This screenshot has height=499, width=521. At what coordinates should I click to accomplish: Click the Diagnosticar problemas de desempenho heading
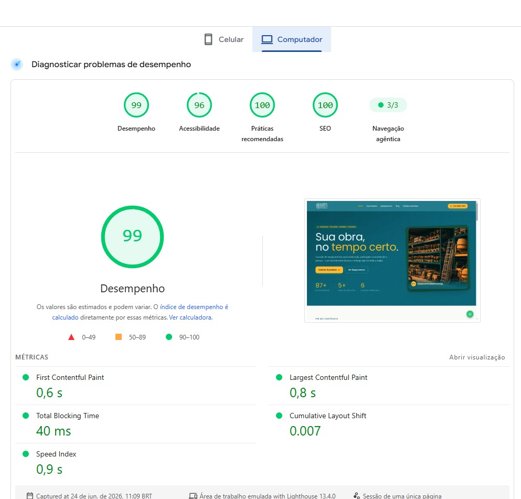tap(111, 65)
